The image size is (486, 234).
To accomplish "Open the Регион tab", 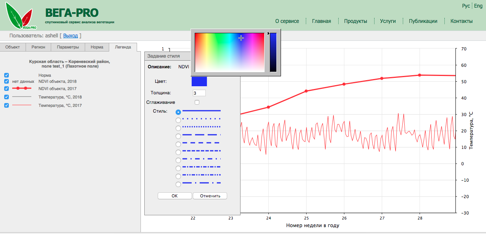I will click(x=38, y=47).
